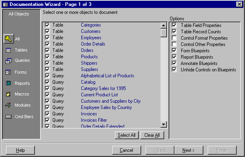Cancel the Documentation Wizard
Screen dimensions: 245x157
[126, 150]
